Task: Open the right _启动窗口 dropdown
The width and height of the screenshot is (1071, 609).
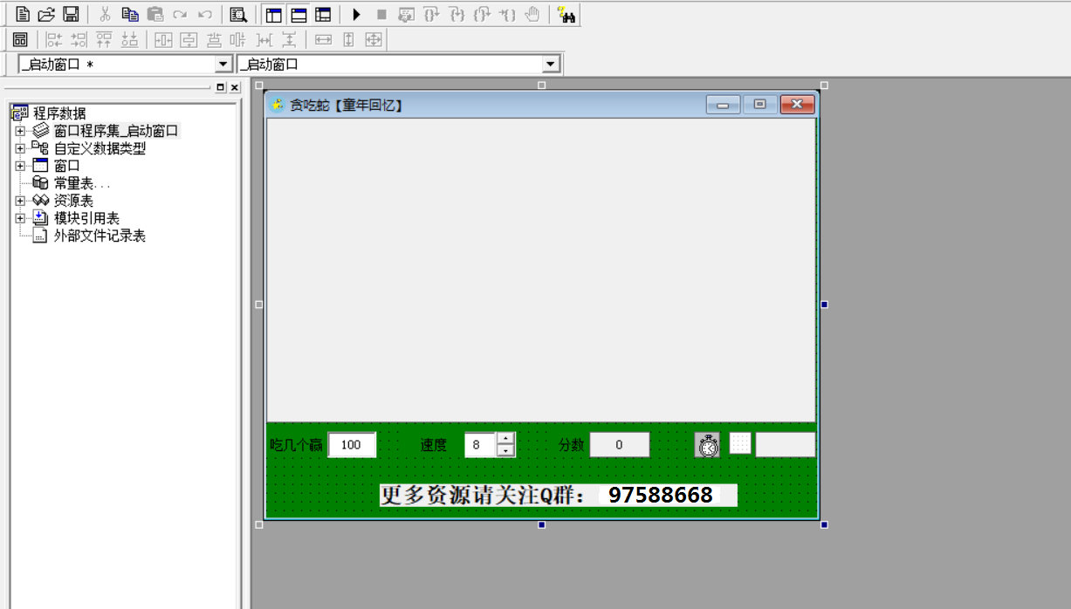Action: [x=550, y=65]
